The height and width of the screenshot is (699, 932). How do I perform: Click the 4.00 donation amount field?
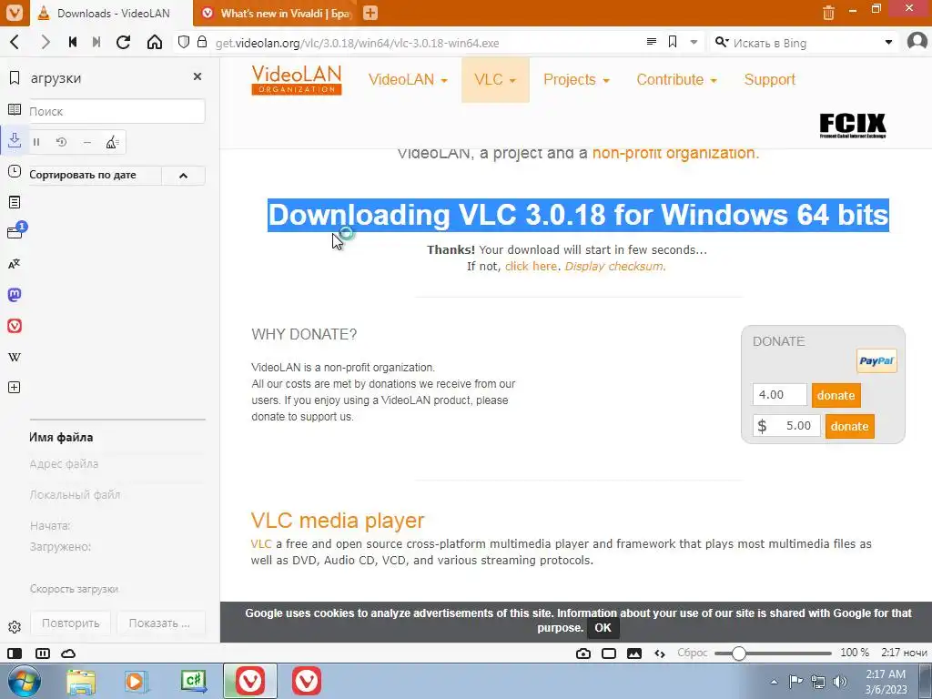pos(779,395)
